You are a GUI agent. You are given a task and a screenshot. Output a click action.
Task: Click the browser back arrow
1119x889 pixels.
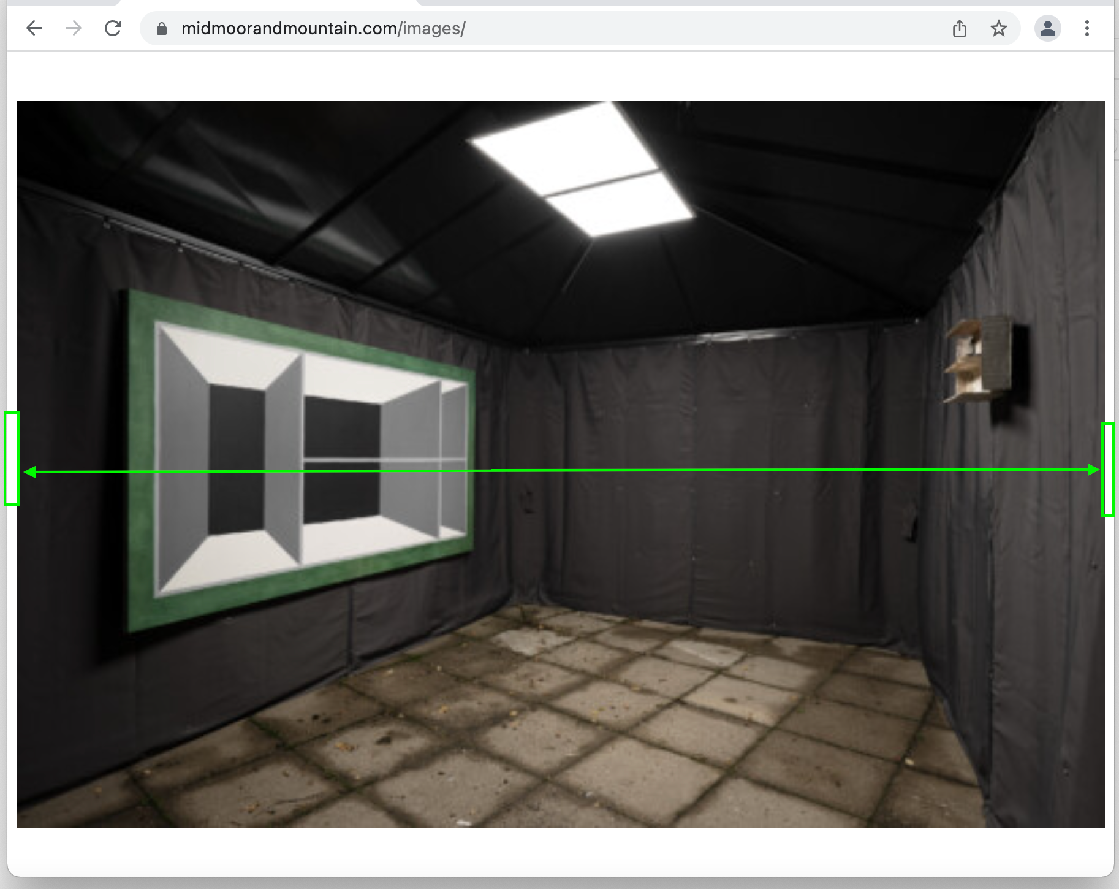click(x=34, y=28)
